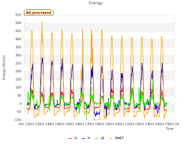Click the Oct 17 x-axis label
The height and width of the screenshot is (144, 192).
pos(84,124)
